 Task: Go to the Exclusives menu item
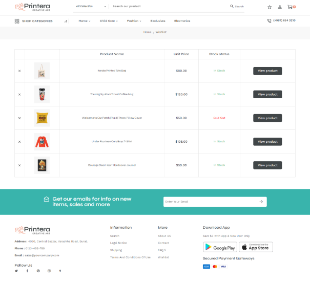point(158,21)
